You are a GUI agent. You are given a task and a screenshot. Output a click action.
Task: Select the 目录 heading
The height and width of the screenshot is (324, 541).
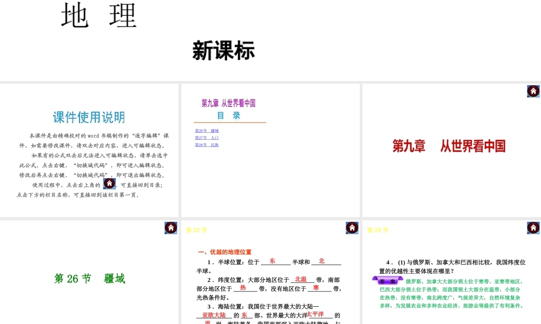[x=228, y=116]
